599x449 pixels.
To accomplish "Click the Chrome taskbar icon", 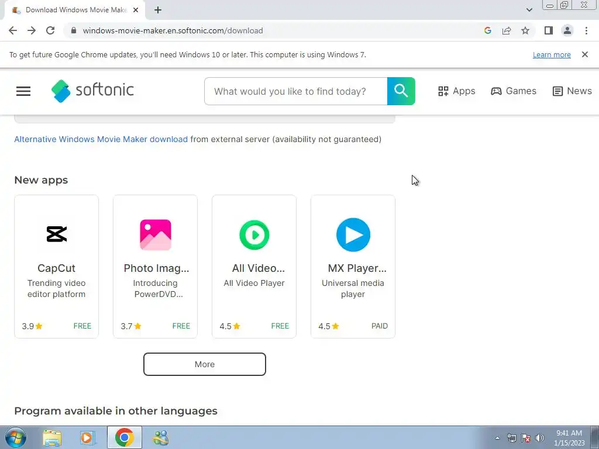I will click(124, 437).
